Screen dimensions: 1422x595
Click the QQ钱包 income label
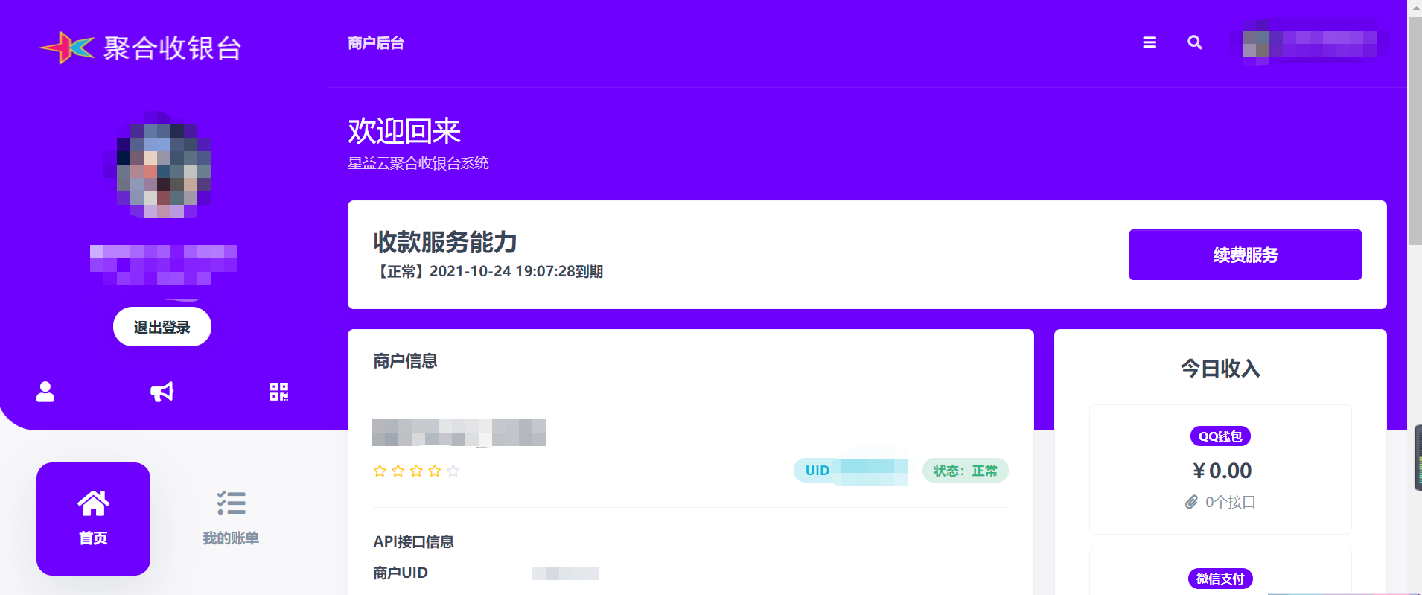1220,436
